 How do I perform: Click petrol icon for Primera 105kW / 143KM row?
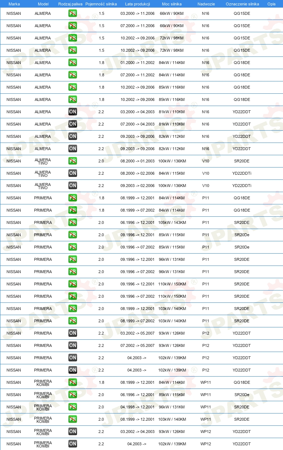pyautogui.click(x=73, y=222)
